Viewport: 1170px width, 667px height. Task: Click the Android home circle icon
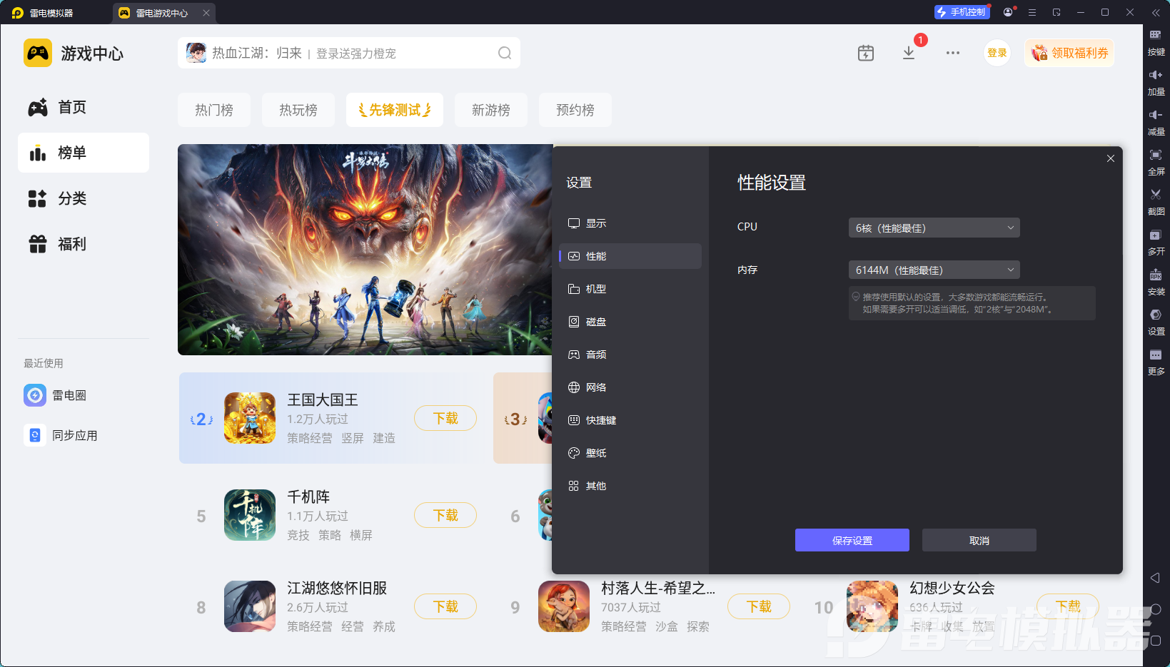[x=1156, y=609]
